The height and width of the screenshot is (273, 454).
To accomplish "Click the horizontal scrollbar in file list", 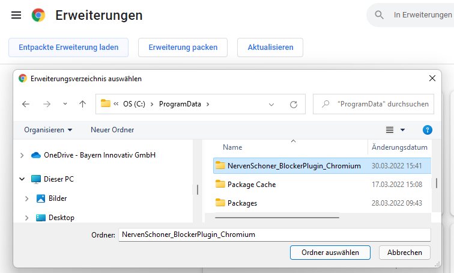I will [277, 218].
